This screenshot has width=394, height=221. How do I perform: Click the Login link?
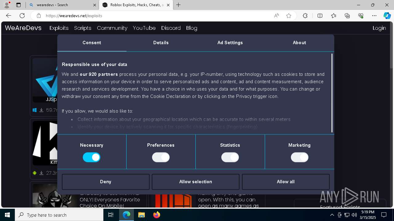click(379, 28)
